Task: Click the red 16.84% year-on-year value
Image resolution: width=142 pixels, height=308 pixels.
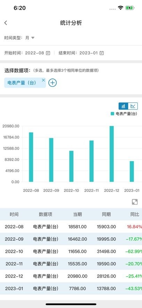Action: (x=134, y=227)
